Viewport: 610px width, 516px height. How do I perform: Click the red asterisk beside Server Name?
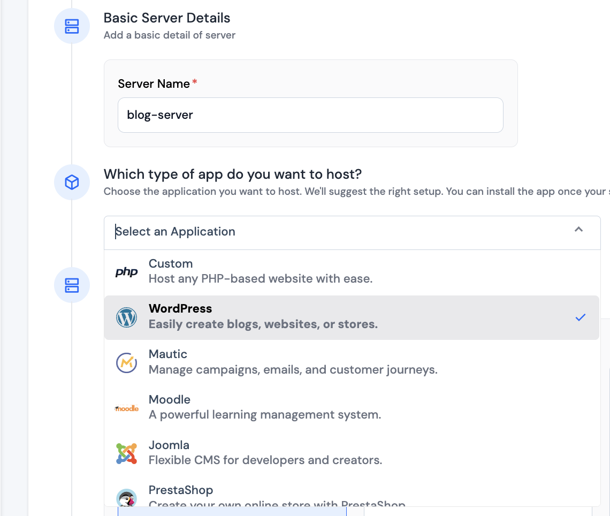click(194, 80)
